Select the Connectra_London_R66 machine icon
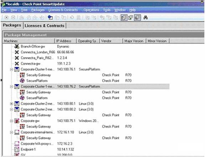 click(17, 52)
